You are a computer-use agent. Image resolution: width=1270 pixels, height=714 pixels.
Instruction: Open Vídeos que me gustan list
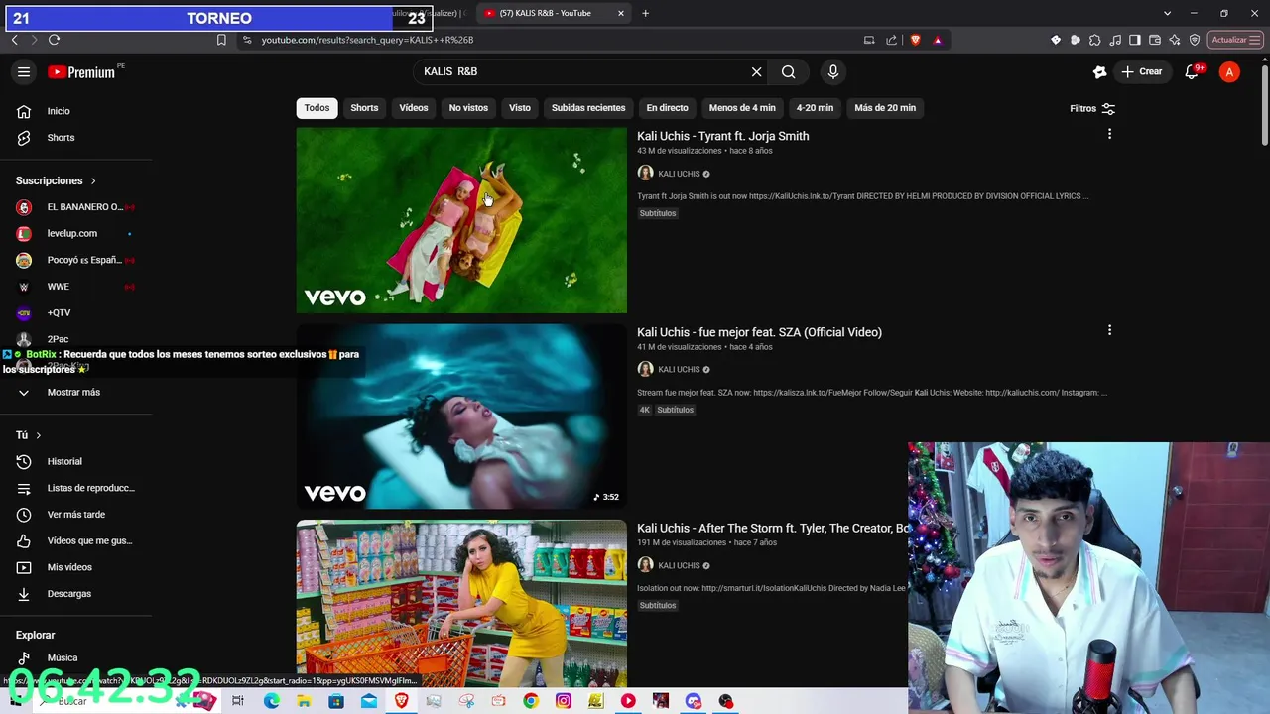75,540
